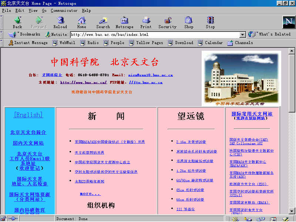Collapse the location toolbar via its grip
296x222 pixels.
[1, 34]
